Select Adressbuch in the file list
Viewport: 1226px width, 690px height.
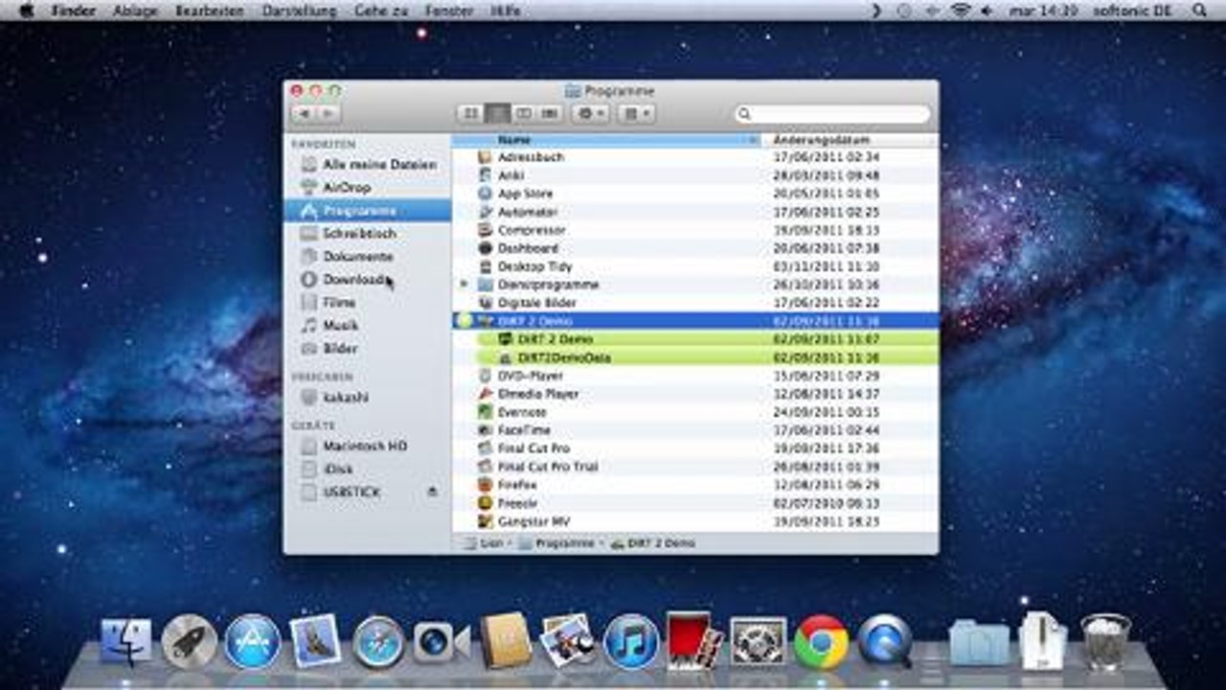[695, 157]
